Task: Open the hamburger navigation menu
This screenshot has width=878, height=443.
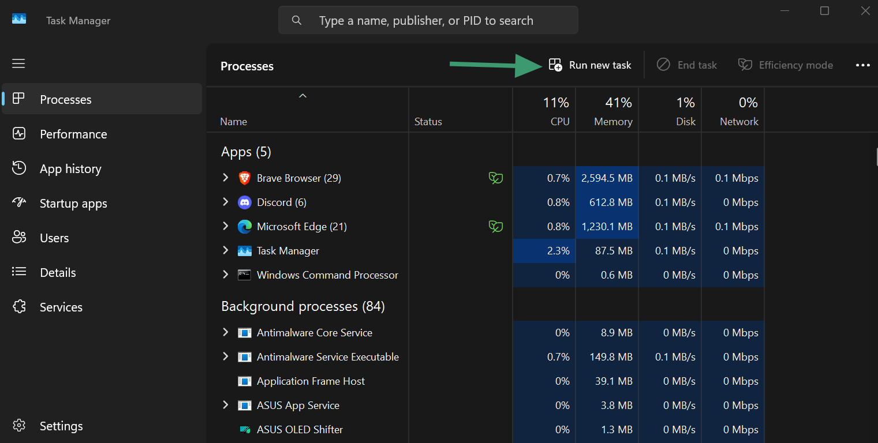Action: tap(18, 63)
